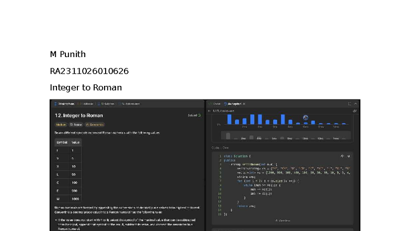Expand the Companies tag
The height and width of the screenshot is (231, 410).
pos(95,125)
